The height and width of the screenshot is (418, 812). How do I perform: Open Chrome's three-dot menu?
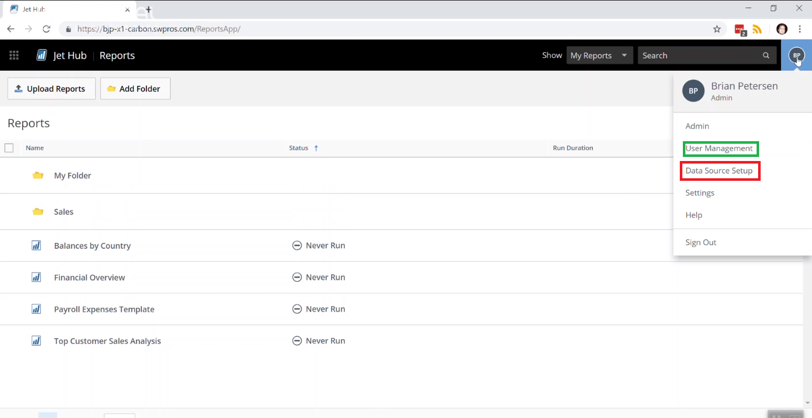tap(800, 29)
